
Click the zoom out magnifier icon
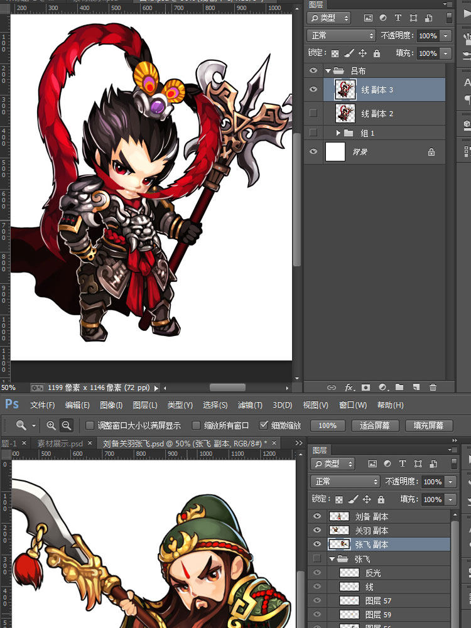point(67,425)
